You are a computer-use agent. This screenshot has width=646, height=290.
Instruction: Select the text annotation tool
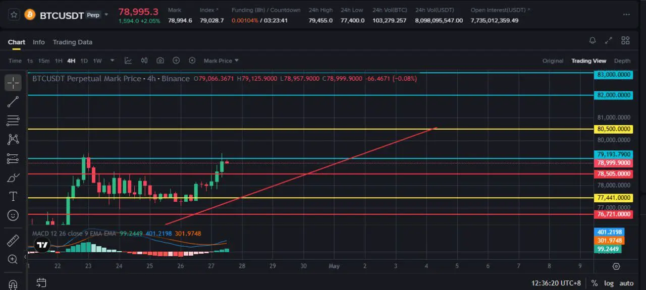(13, 196)
